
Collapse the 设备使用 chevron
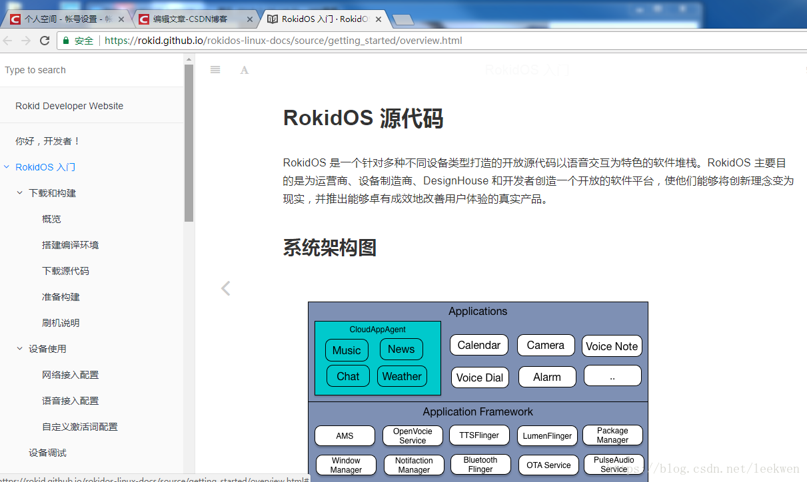click(20, 349)
